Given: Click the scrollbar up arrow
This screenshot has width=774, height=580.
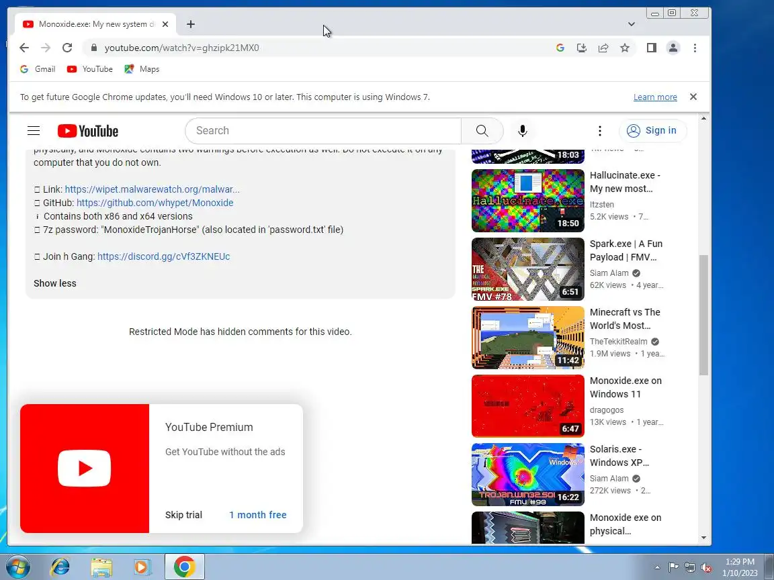Looking at the screenshot, I should click(x=703, y=118).
